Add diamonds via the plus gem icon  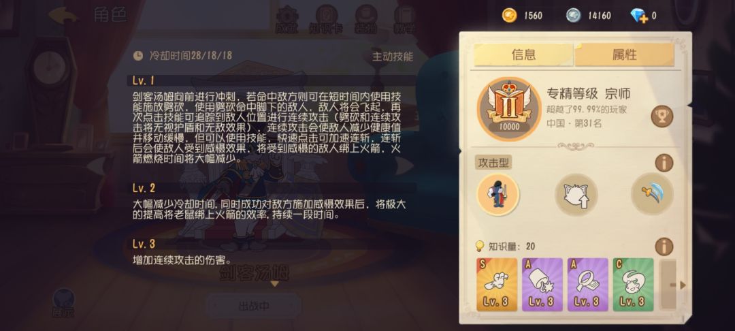pos(638,16)
